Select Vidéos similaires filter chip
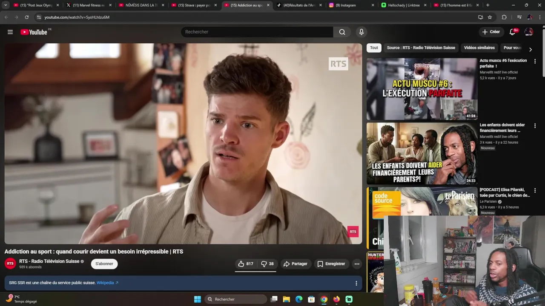545x306 pixels. click(479, 48)
